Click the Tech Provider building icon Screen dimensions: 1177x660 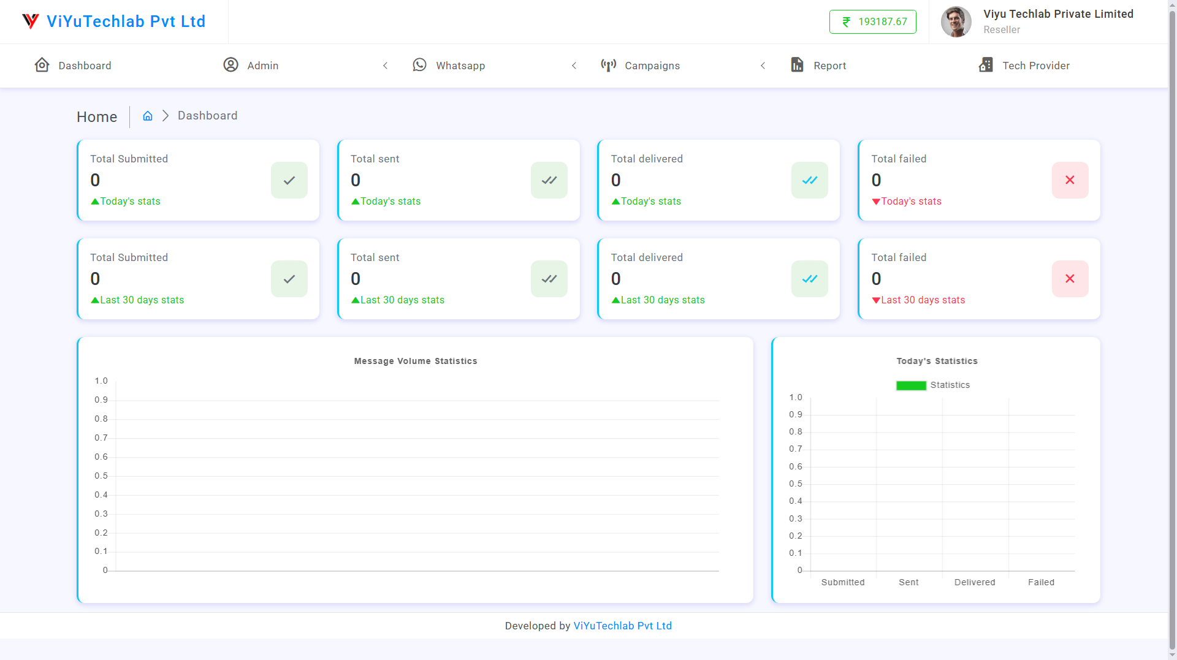coord(986,65)
